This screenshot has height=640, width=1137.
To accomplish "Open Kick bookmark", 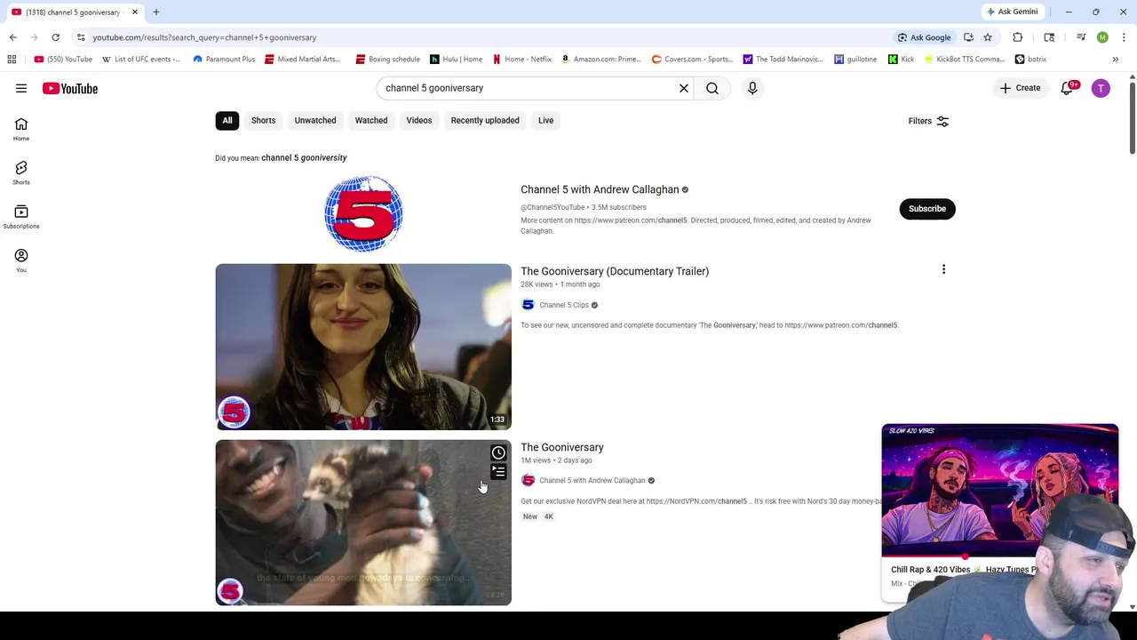I will click(x=901, y=60).
